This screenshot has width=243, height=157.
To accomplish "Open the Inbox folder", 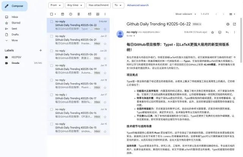I will click(x=15, y=17).
